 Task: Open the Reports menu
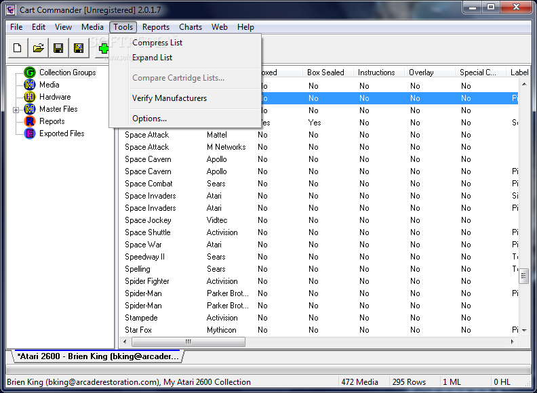156,27
